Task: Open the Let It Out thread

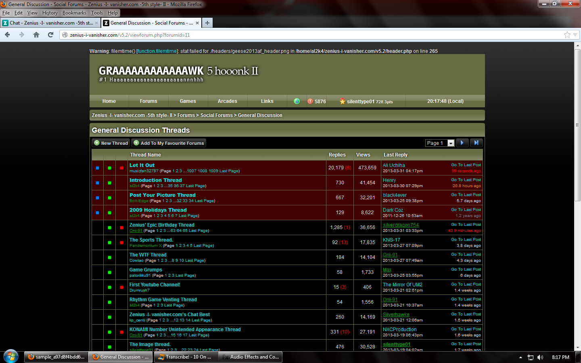Action: click(x=142, y=165)
